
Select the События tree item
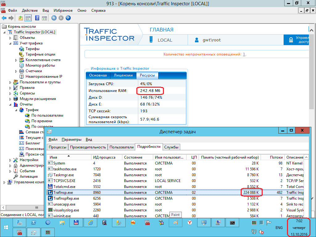pyautogui.click(x=27, y=171)
